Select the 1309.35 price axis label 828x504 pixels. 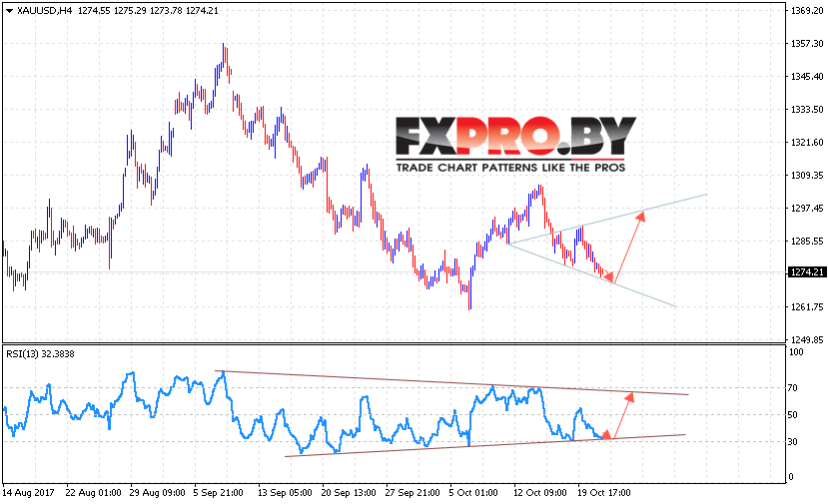pos(807,176)
